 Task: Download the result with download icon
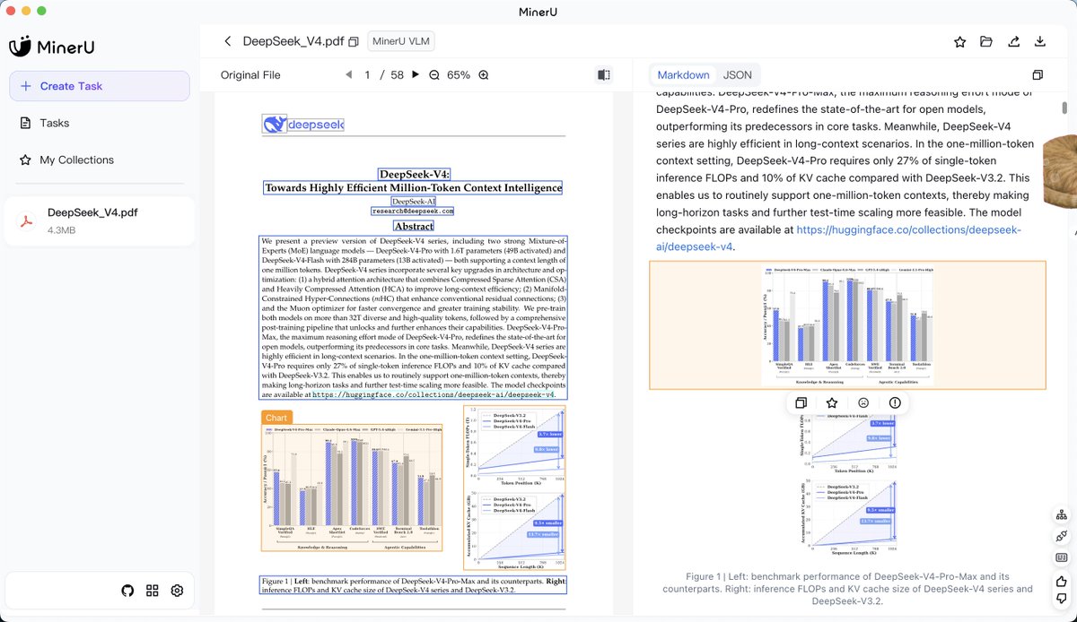click(x=1040, y=41)
